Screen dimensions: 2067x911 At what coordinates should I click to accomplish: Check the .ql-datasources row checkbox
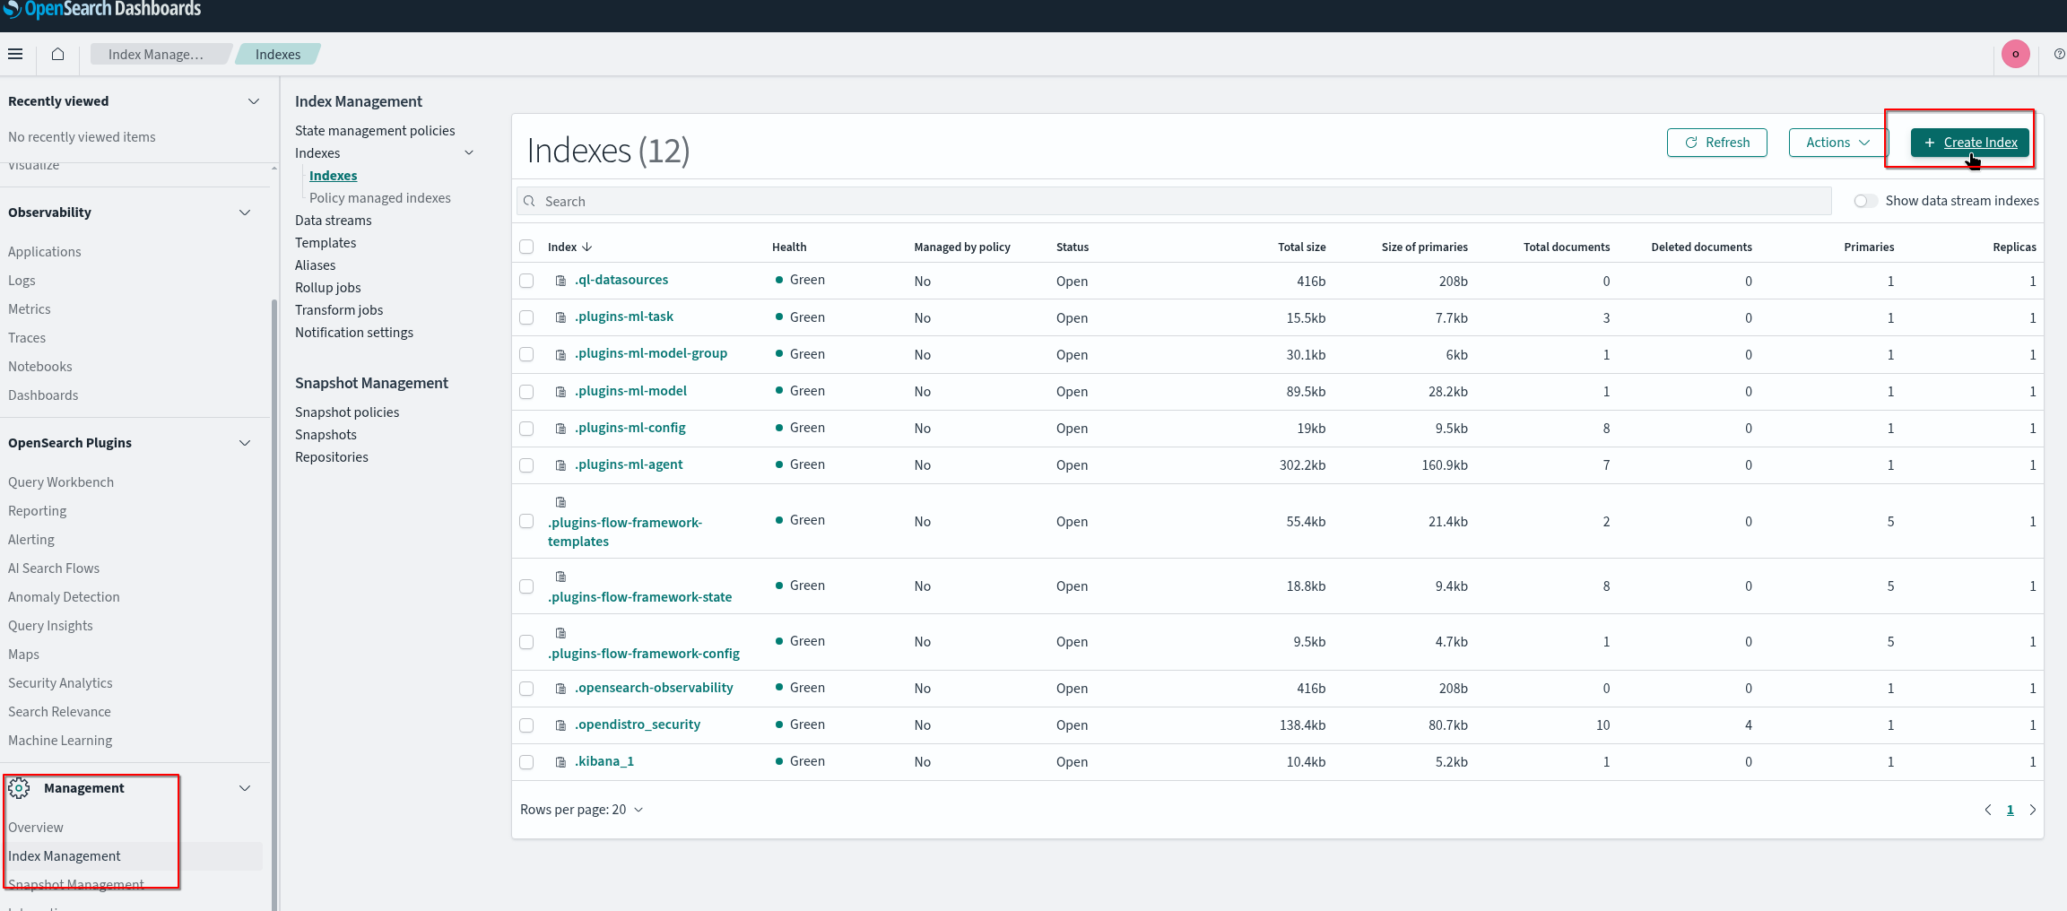pyautogui.click(x=526, y=281)
